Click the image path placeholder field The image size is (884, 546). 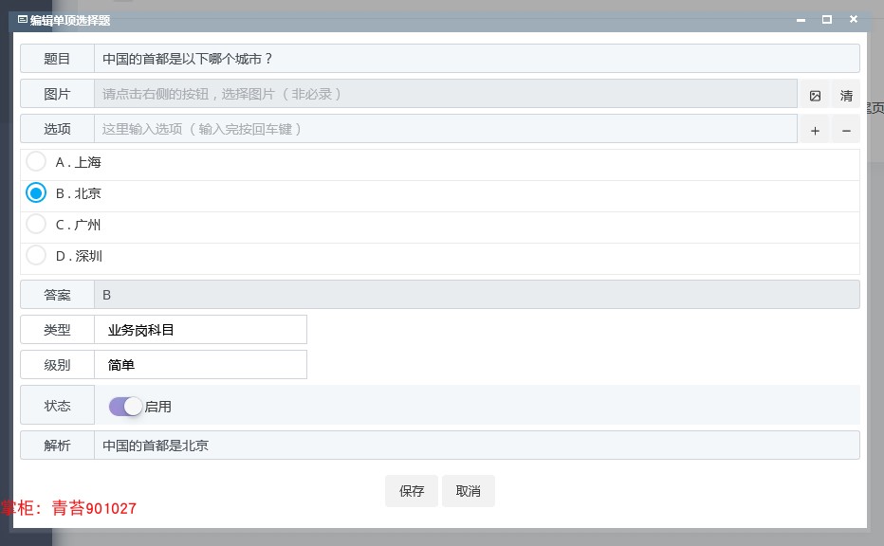[x=379, y=95]
